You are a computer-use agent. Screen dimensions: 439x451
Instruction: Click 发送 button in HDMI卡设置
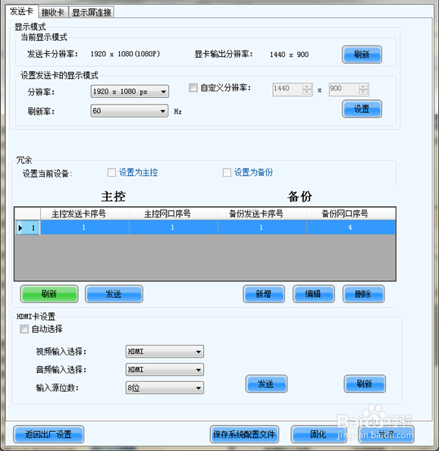(x=266, y=384)
